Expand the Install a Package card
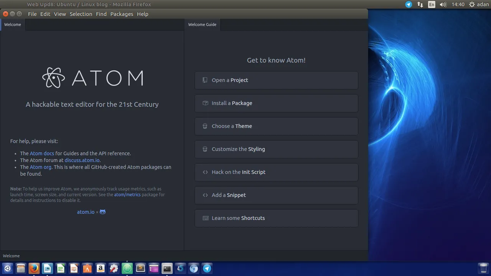The width and height of the screenshot is (491, 276). (276, 103)
